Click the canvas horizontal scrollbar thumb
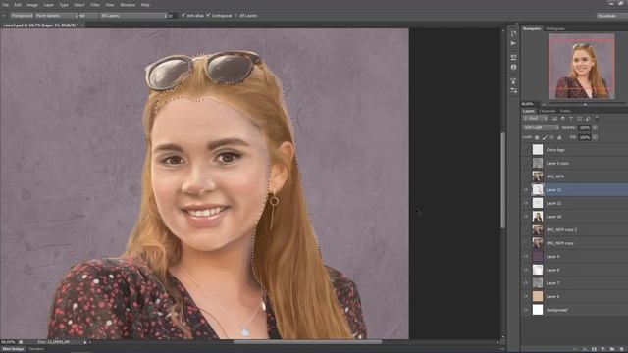Screen dimensions: 628x353 pos(307,342)
